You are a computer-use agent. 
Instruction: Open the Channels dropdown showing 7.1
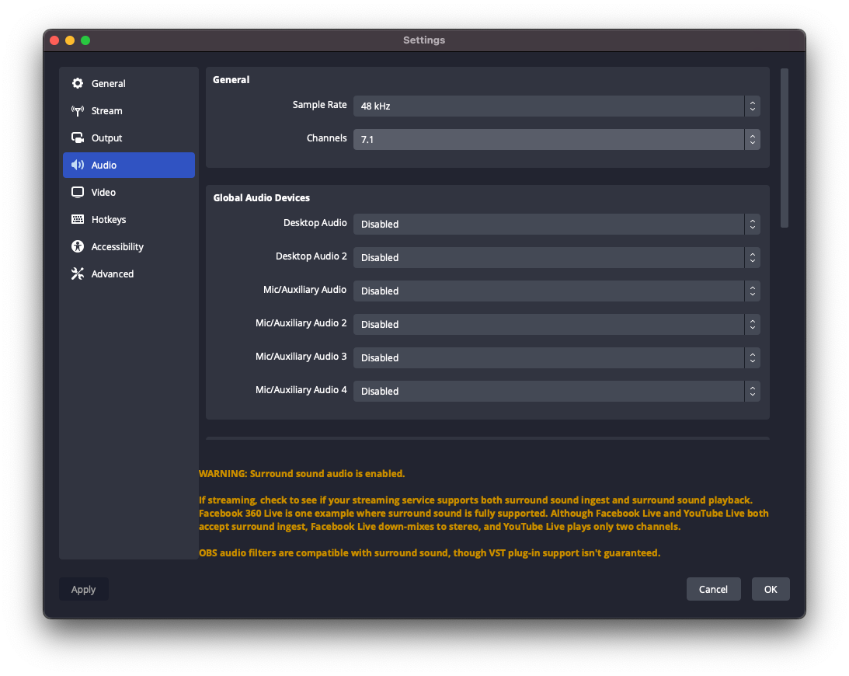pyautogui.click(x=556, y=140)
